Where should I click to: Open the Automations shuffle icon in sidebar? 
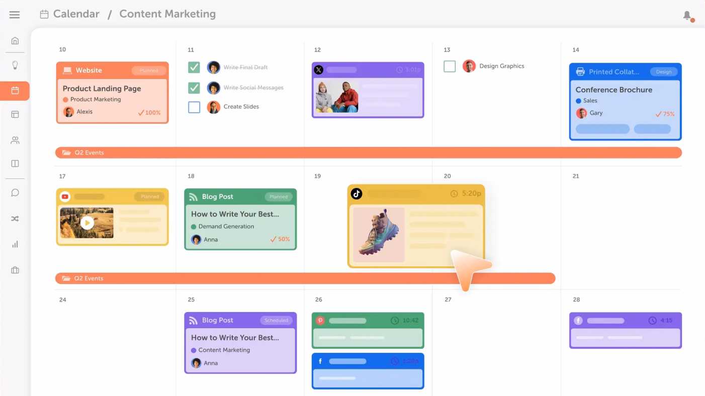pos(15,219)
